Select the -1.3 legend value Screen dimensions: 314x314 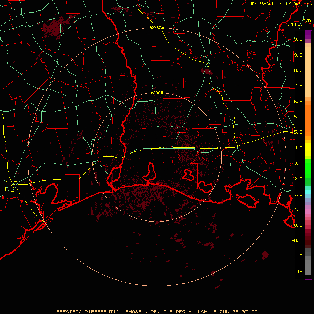[x=297, y=256]
